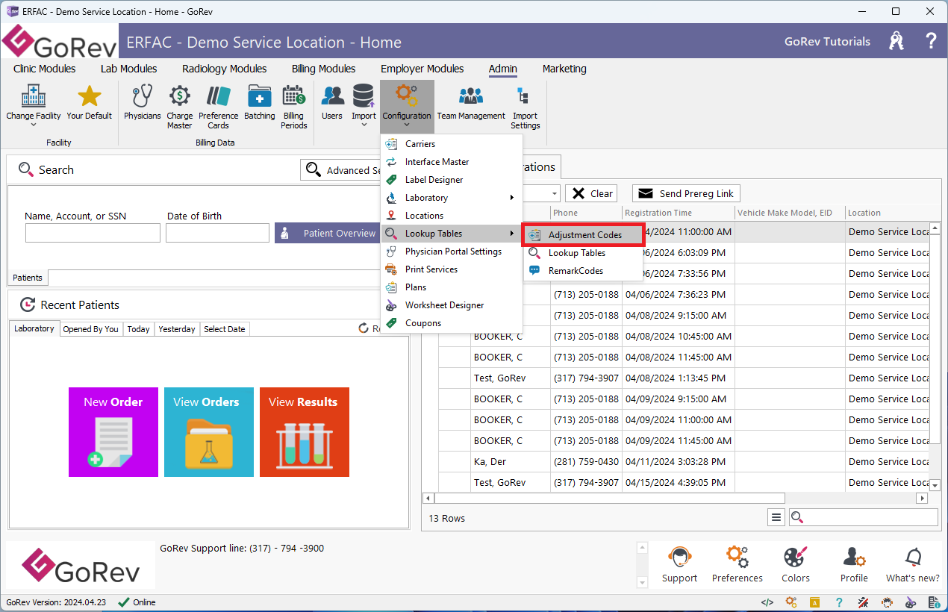This screenshot has height=612, width=948.
Task: Click the Advanced Search button
Action: point(341,170)
